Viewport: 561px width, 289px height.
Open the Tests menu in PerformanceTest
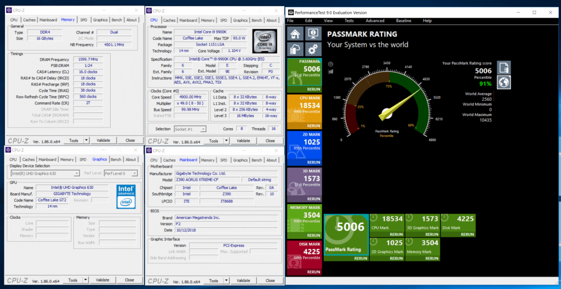(349, 21)
